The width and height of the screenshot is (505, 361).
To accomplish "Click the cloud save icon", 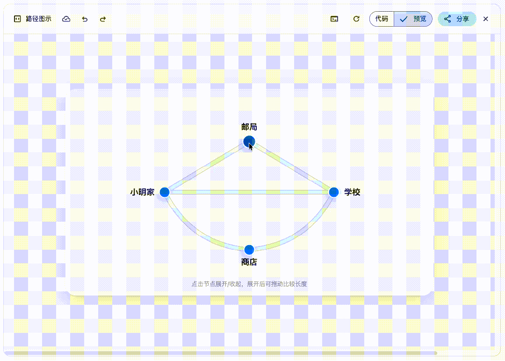I will (x=66, y=19).
